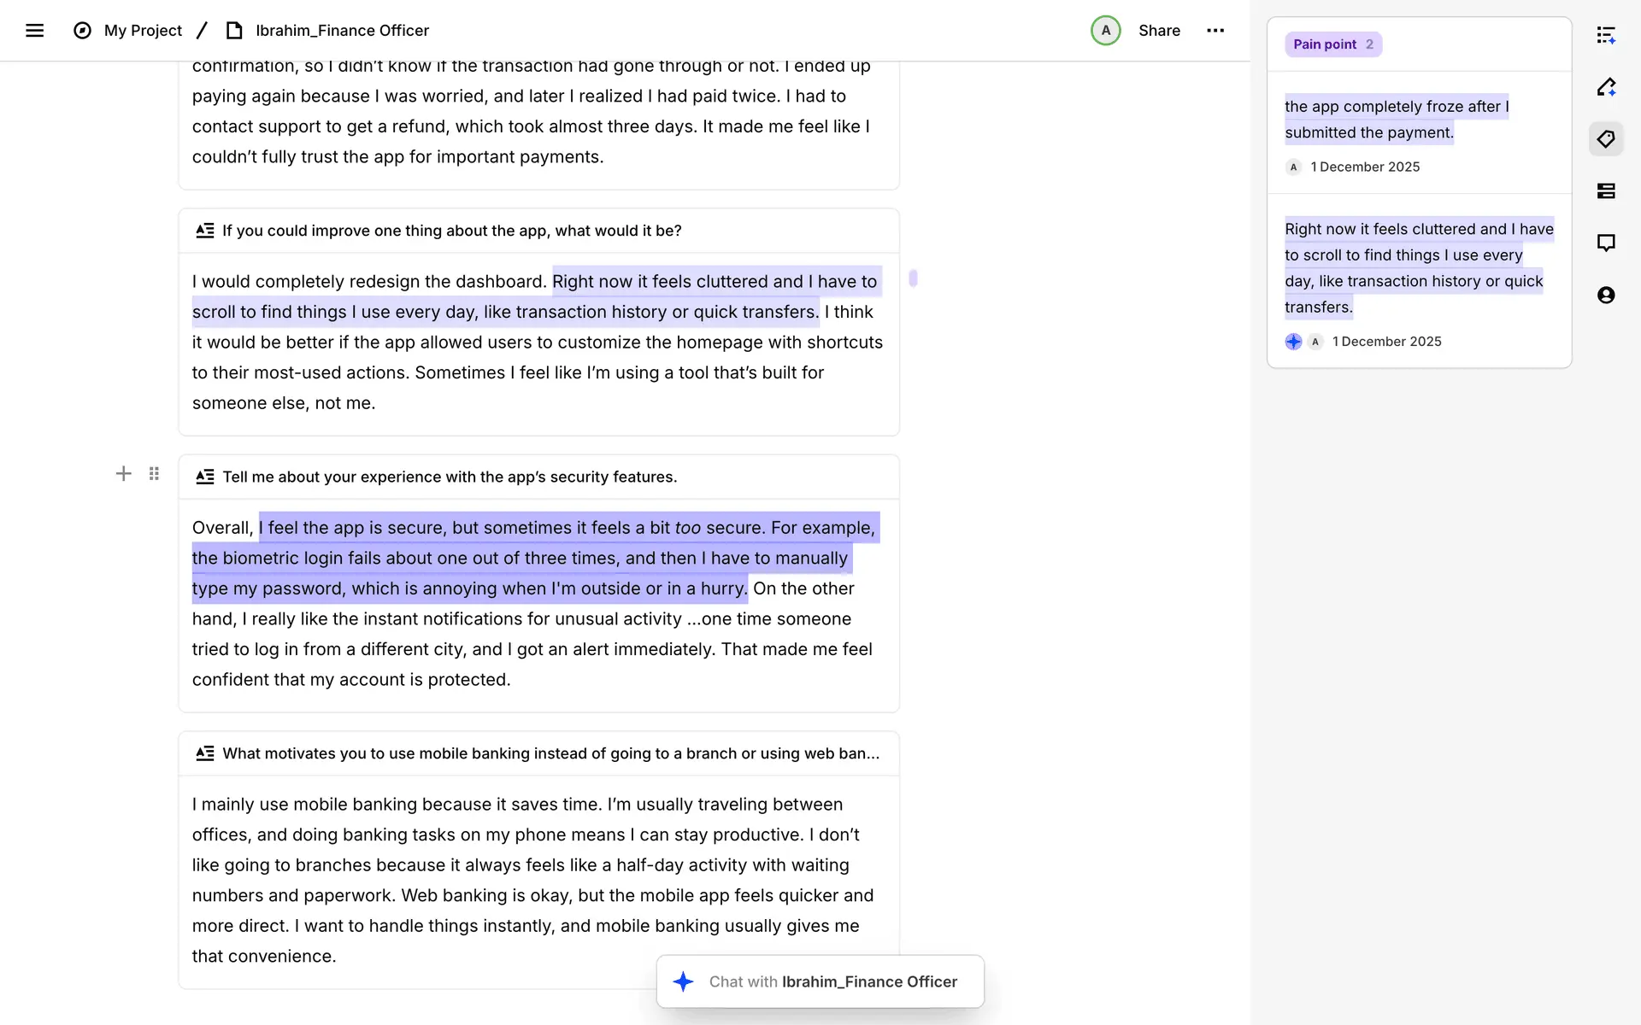Open the fields panel icon in sidebar
1641x1025 pixels.
pyautogui.click(x=1606, y=191)
